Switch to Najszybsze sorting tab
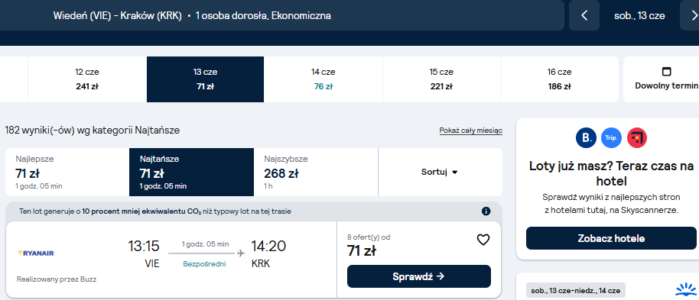The width and height of the screenshot is (699, 300). pyautogui.click(x=316, y=172)
